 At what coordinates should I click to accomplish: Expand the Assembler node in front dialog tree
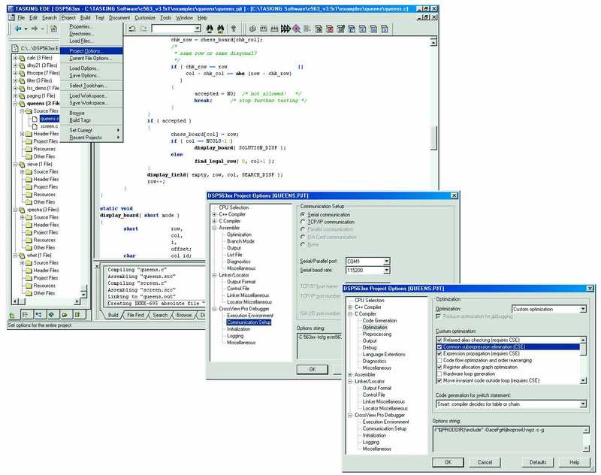click(x=350, y=374)
